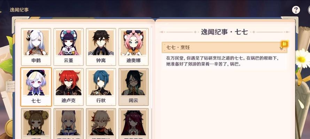Choose the locked 闲云 character card
This screenshot has height=139, width=310.
[133, 87]
